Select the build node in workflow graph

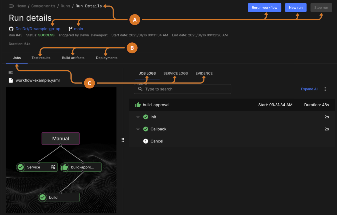59,197
